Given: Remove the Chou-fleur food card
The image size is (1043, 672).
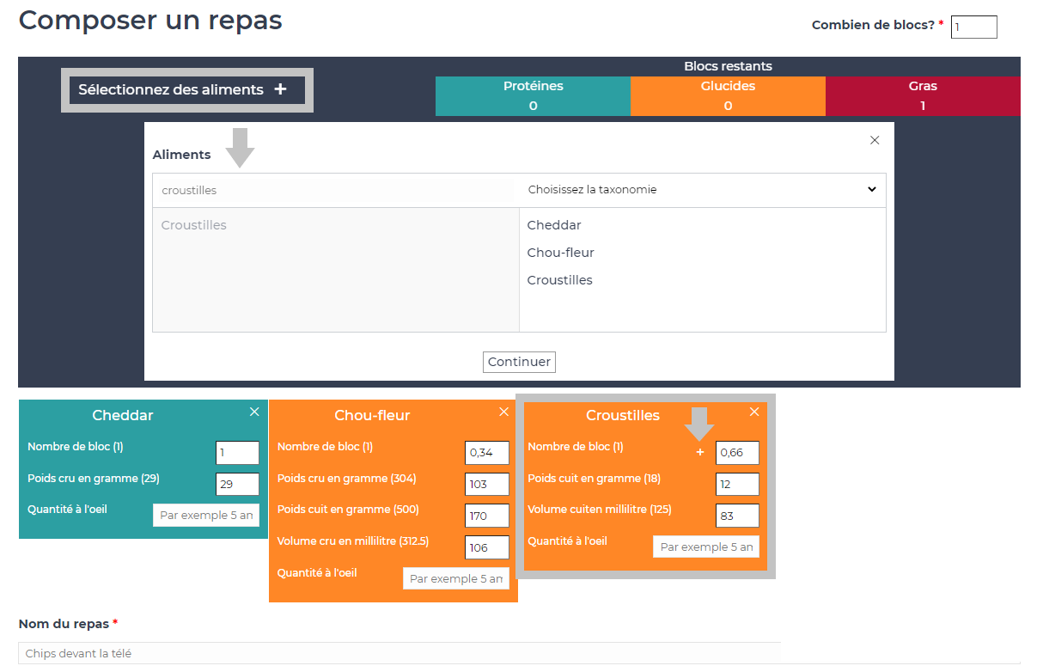Looking at the screenshot, I should pyautogui.click(x=504, y=412).
